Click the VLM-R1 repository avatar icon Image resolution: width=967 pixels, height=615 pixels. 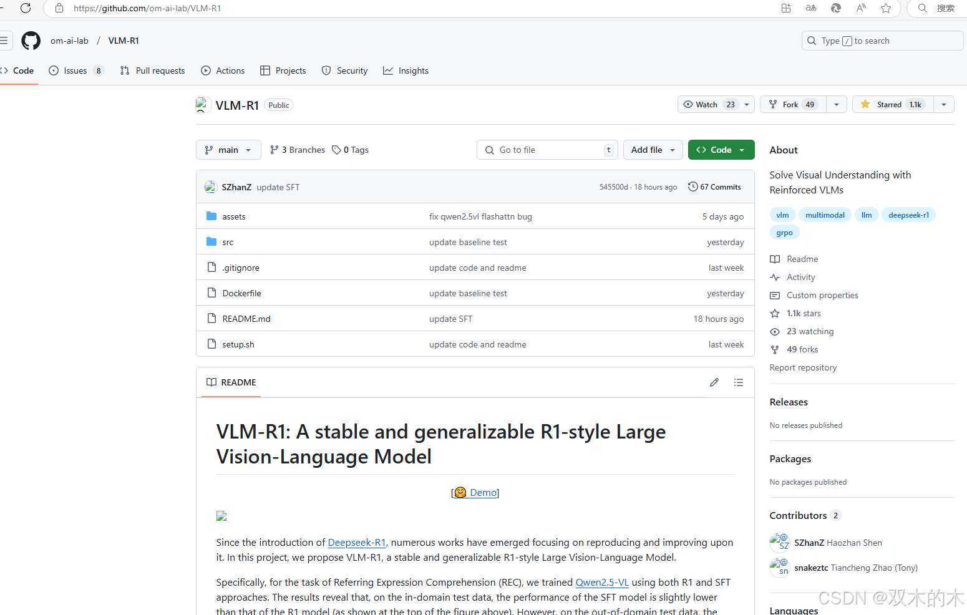coord(202,105)
